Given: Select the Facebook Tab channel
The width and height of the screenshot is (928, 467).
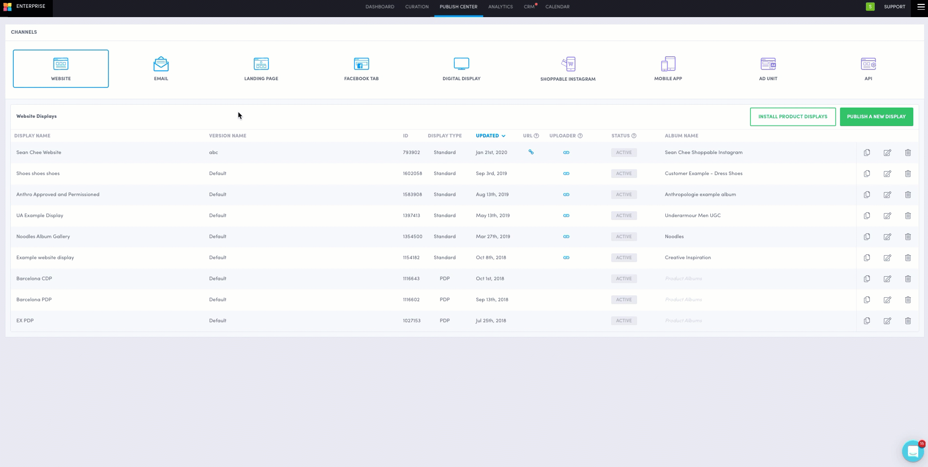Looking at the screenshot, I should point(361,64).
